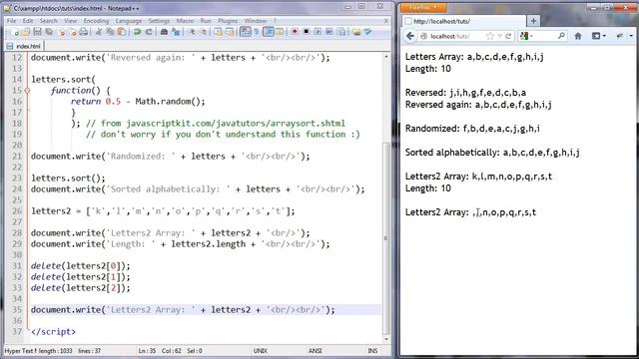Viewport: 639px width, 359px height.
Task: Close current document using menu bar X
Action: [x=386, y=21]
